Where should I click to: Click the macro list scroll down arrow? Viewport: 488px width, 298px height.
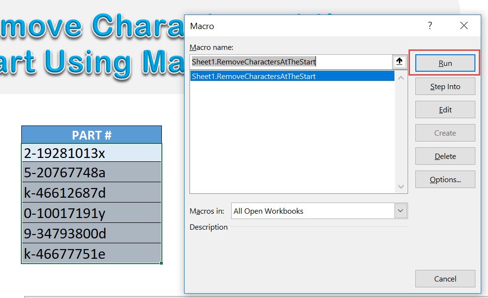(x=401, y=187)
